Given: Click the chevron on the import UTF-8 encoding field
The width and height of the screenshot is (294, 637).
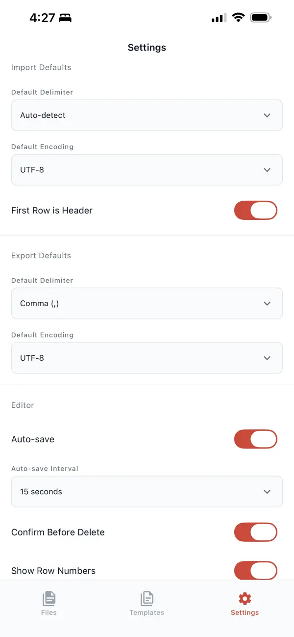Looking at the screenshot, I should point(268,170).
